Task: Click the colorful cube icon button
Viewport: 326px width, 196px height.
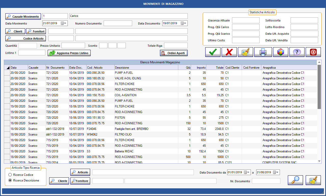Action: [x=280, y=52]
